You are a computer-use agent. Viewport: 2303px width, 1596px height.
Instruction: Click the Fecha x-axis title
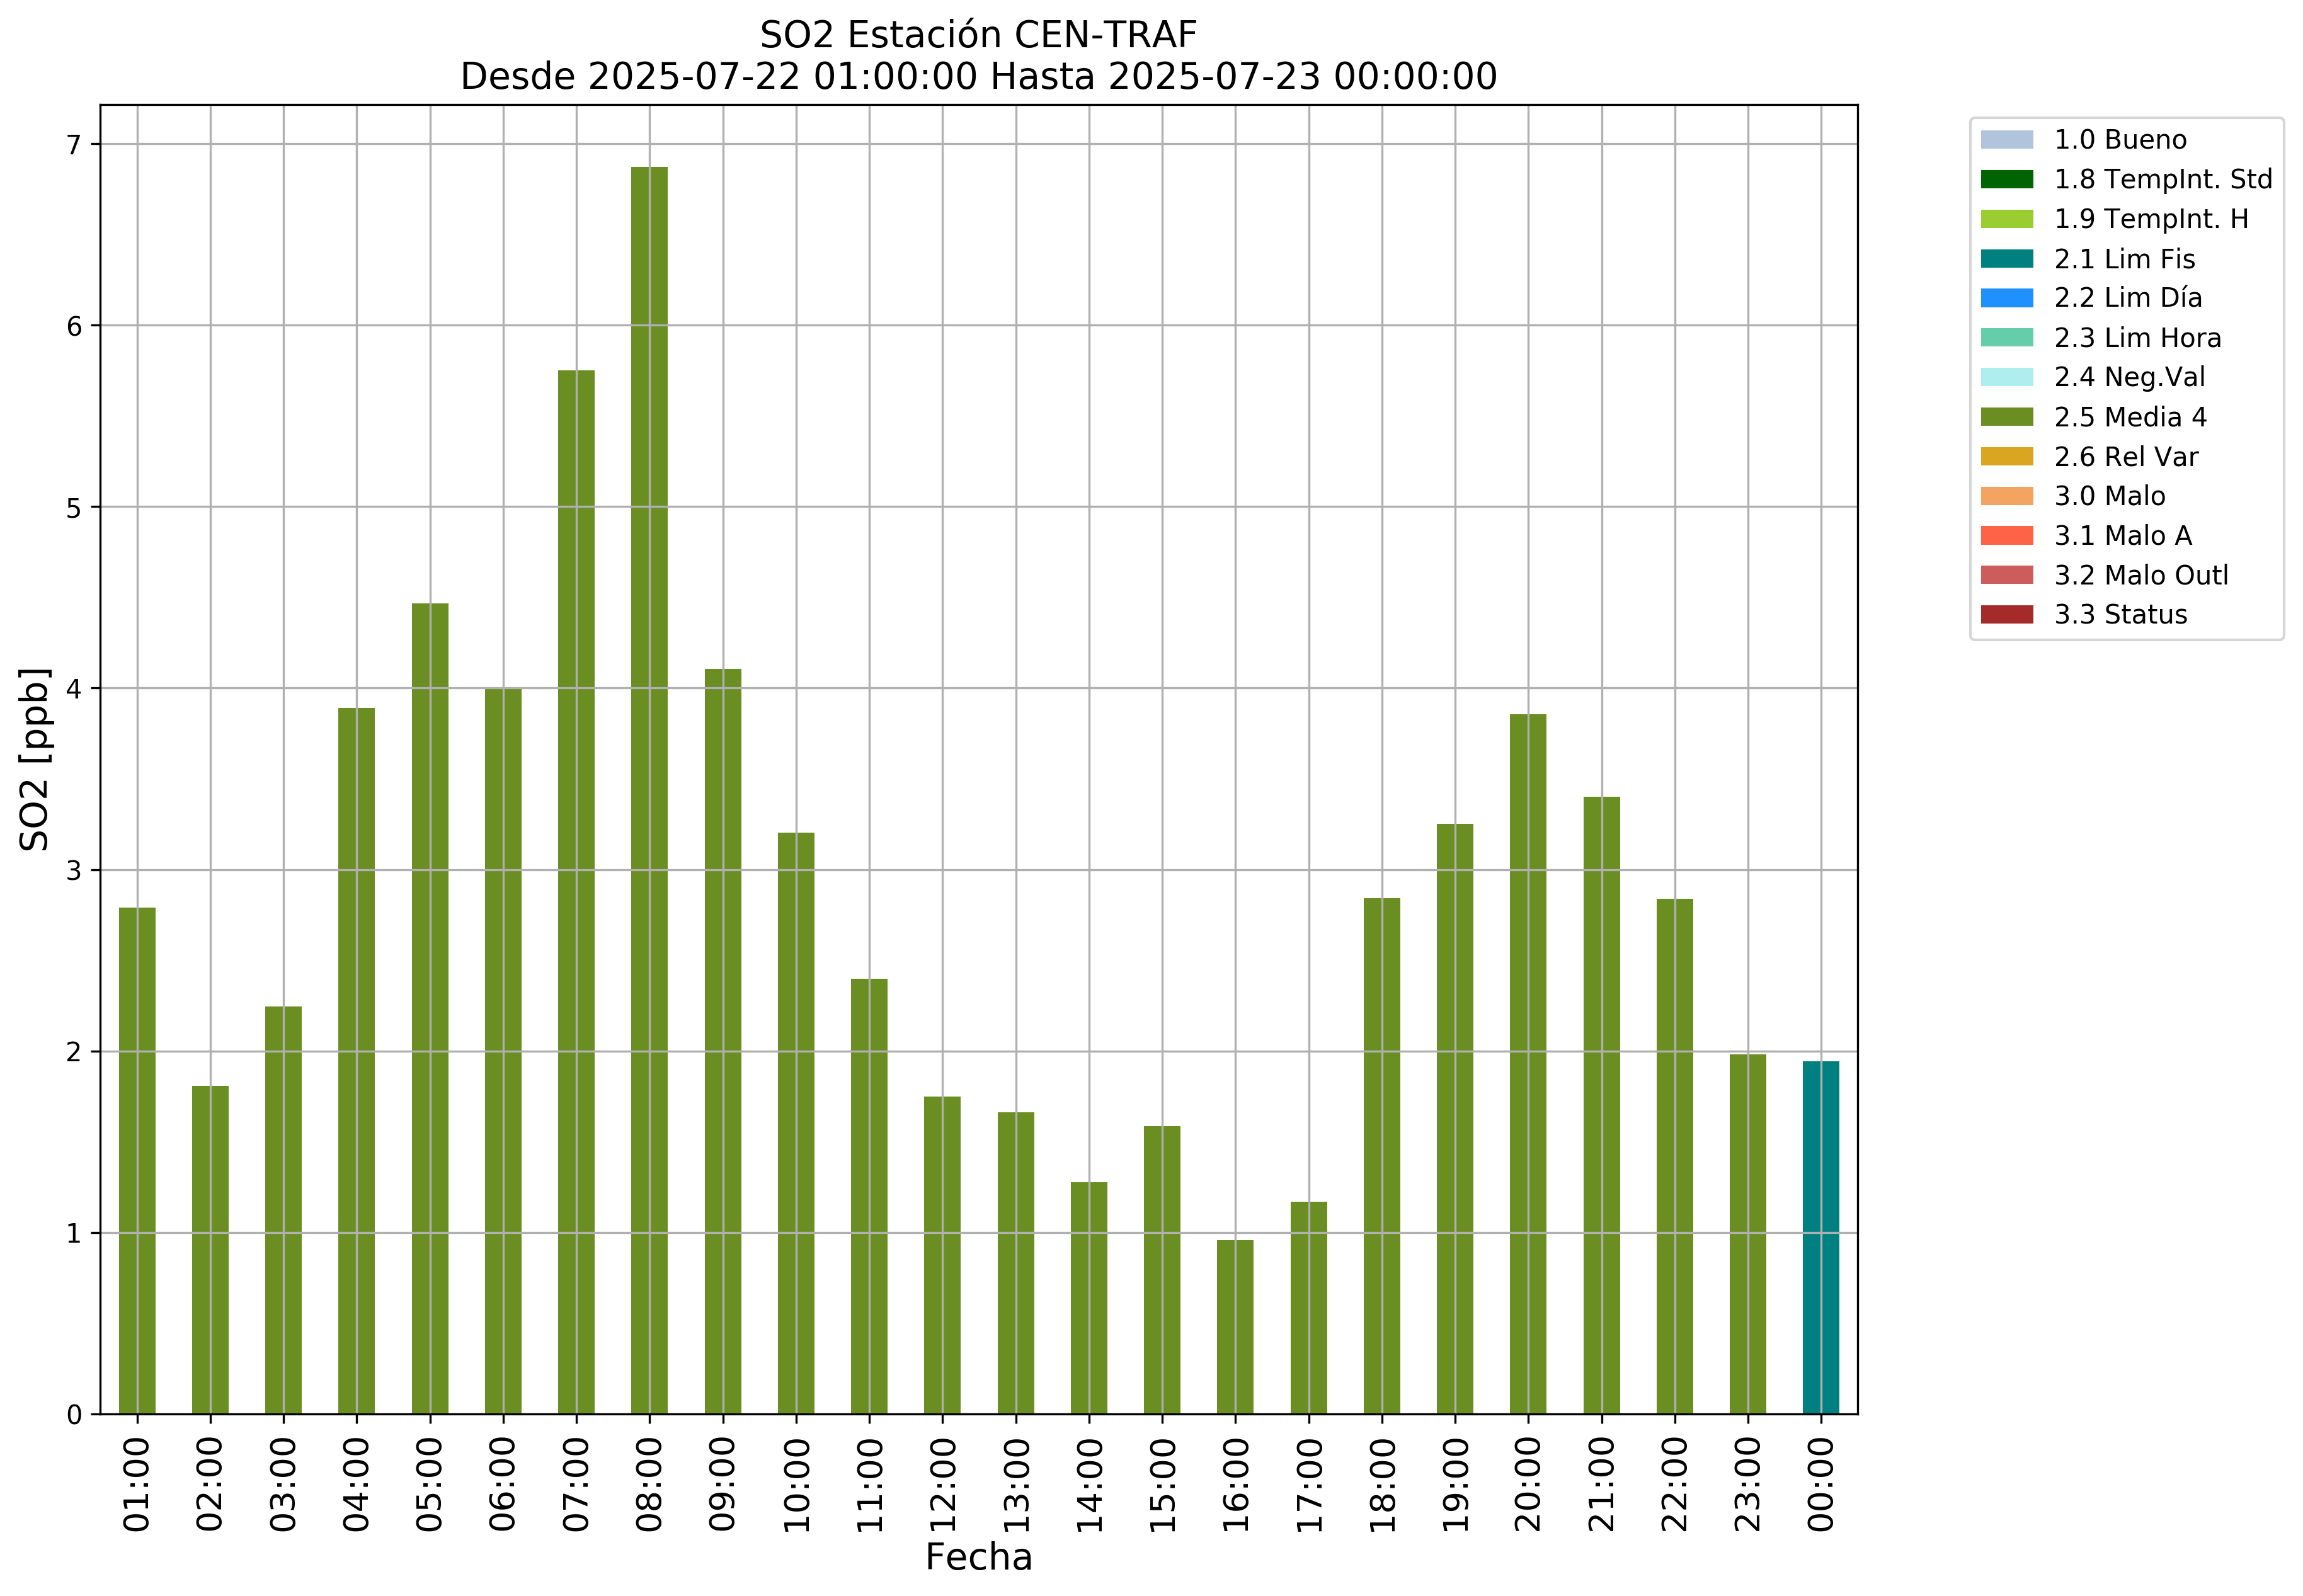tap(978, 1557)
